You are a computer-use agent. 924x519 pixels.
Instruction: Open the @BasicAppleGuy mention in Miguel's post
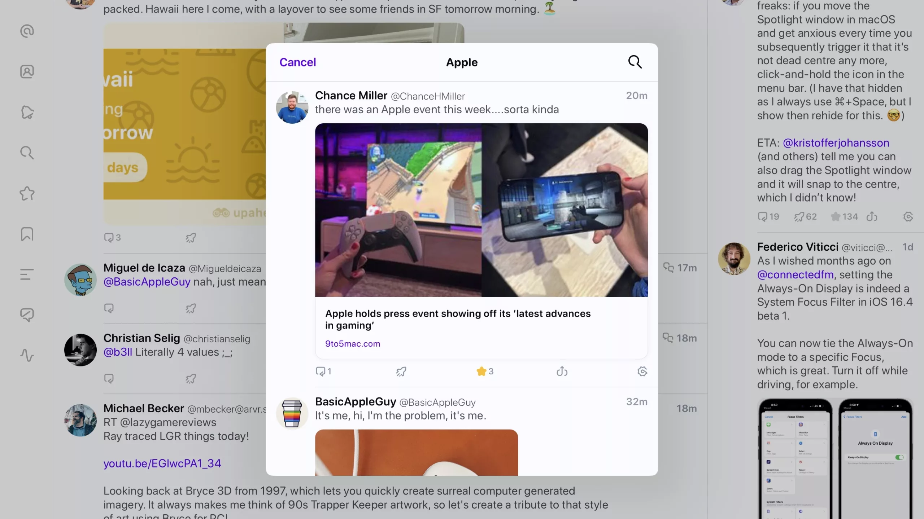[x=147, y=282]
